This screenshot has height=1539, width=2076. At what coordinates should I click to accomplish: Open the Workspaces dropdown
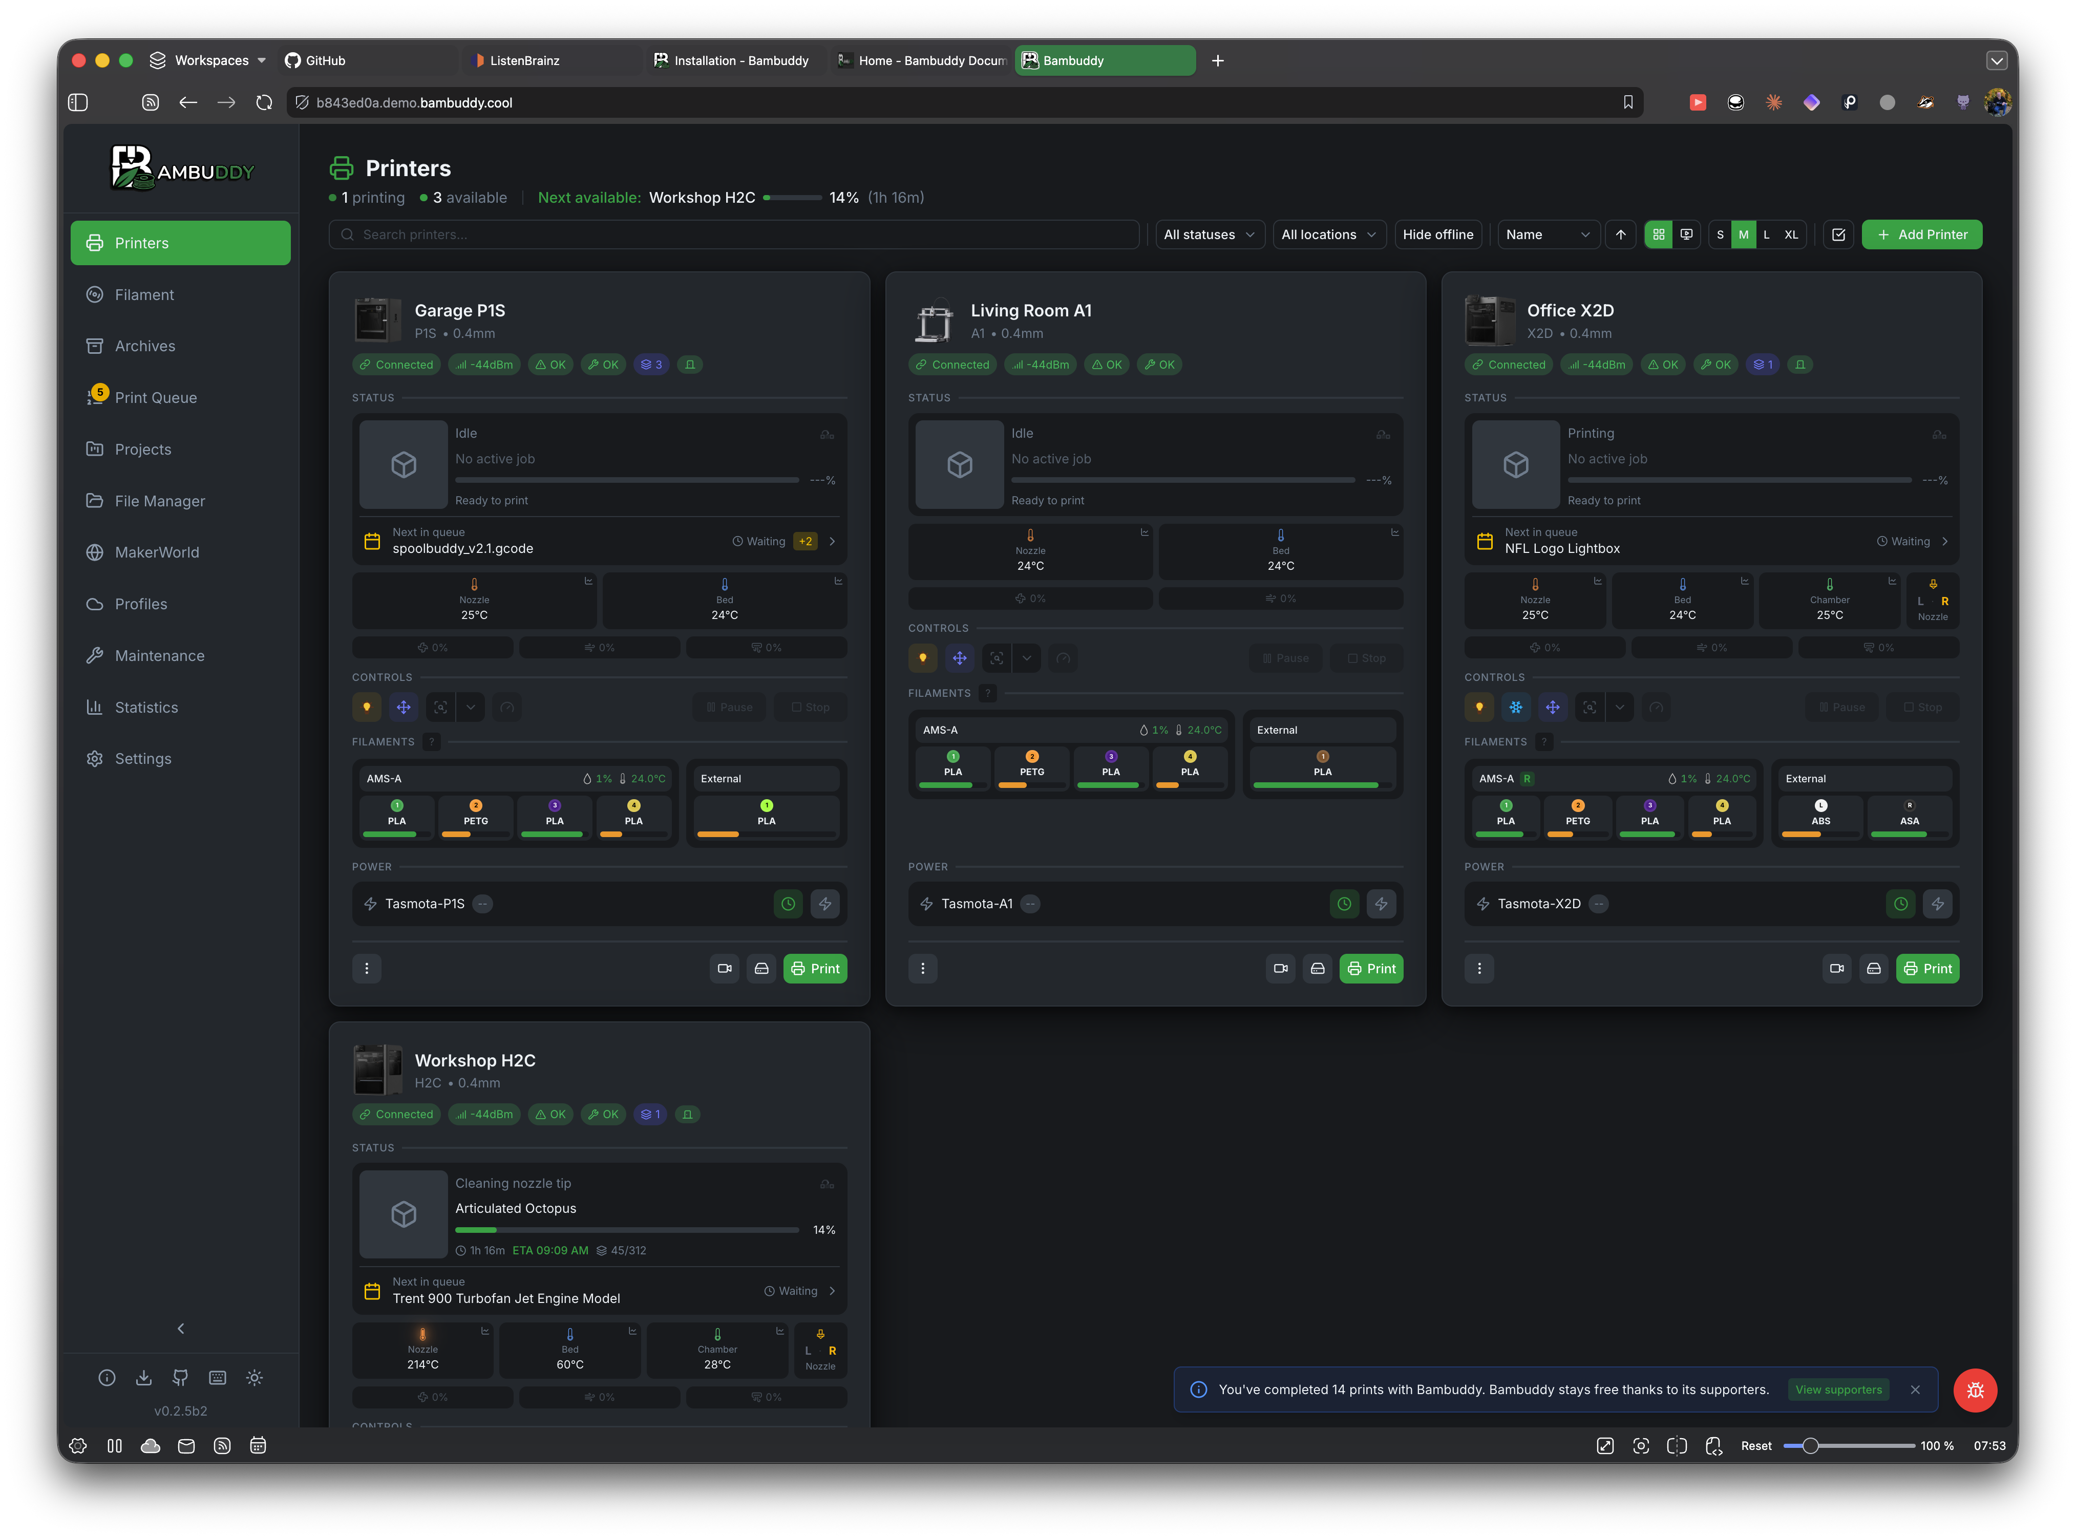click(x=208, y=60)
